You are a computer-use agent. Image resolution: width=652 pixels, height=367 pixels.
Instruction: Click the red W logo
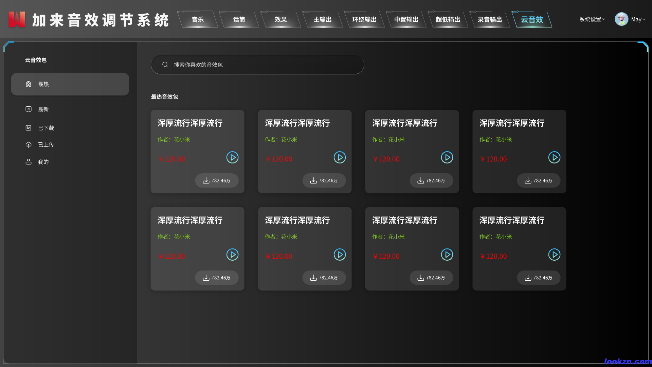coord(17,19)
